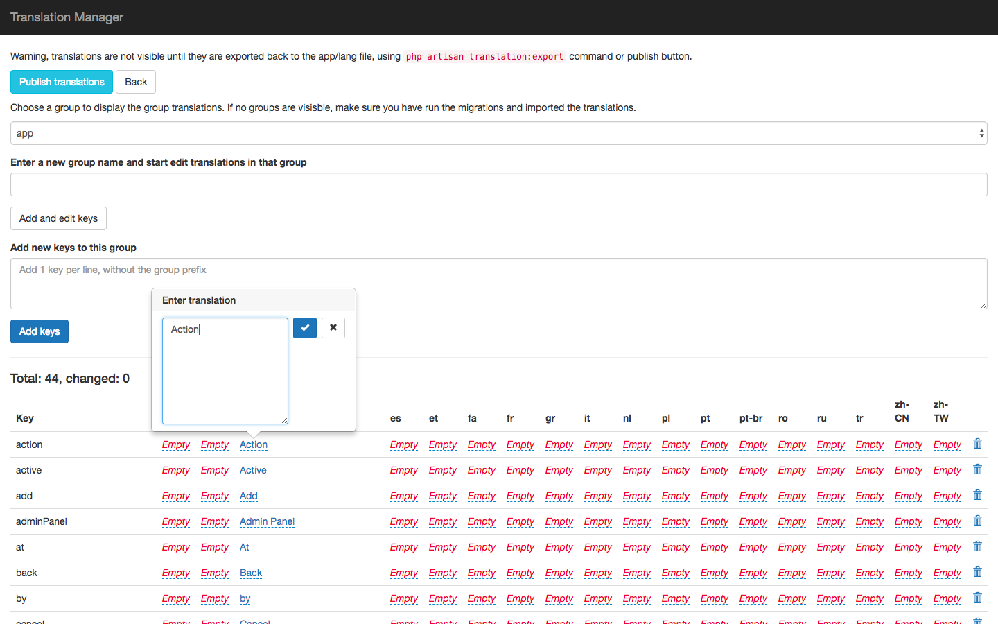
Task: Cancel translation edit with the X button
Action: click(333, 328)
